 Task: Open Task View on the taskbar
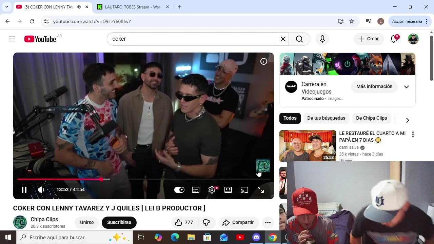[x=141, y=238]
